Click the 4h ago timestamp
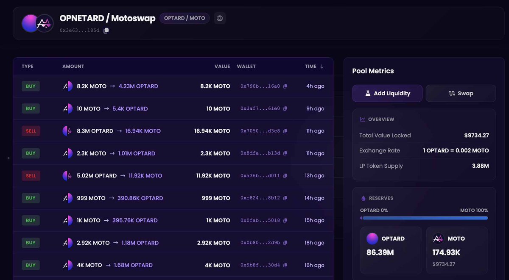The image size is (509, 280). pos(315,86)
